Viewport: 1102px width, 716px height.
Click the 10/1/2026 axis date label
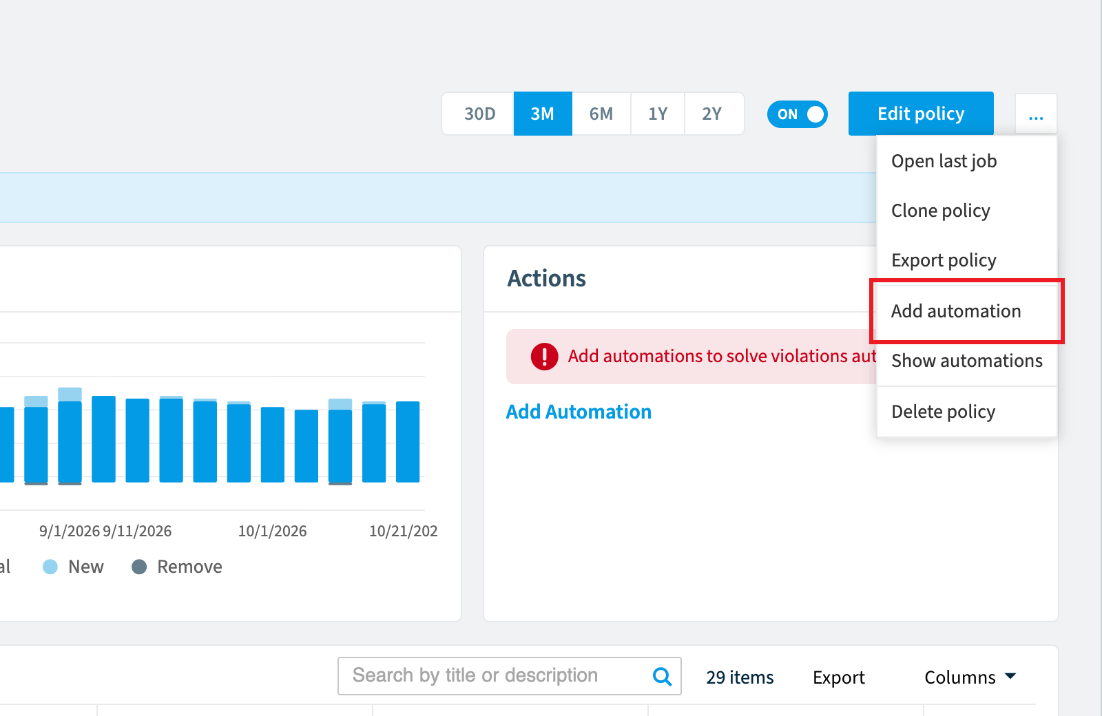click(273, 531)
